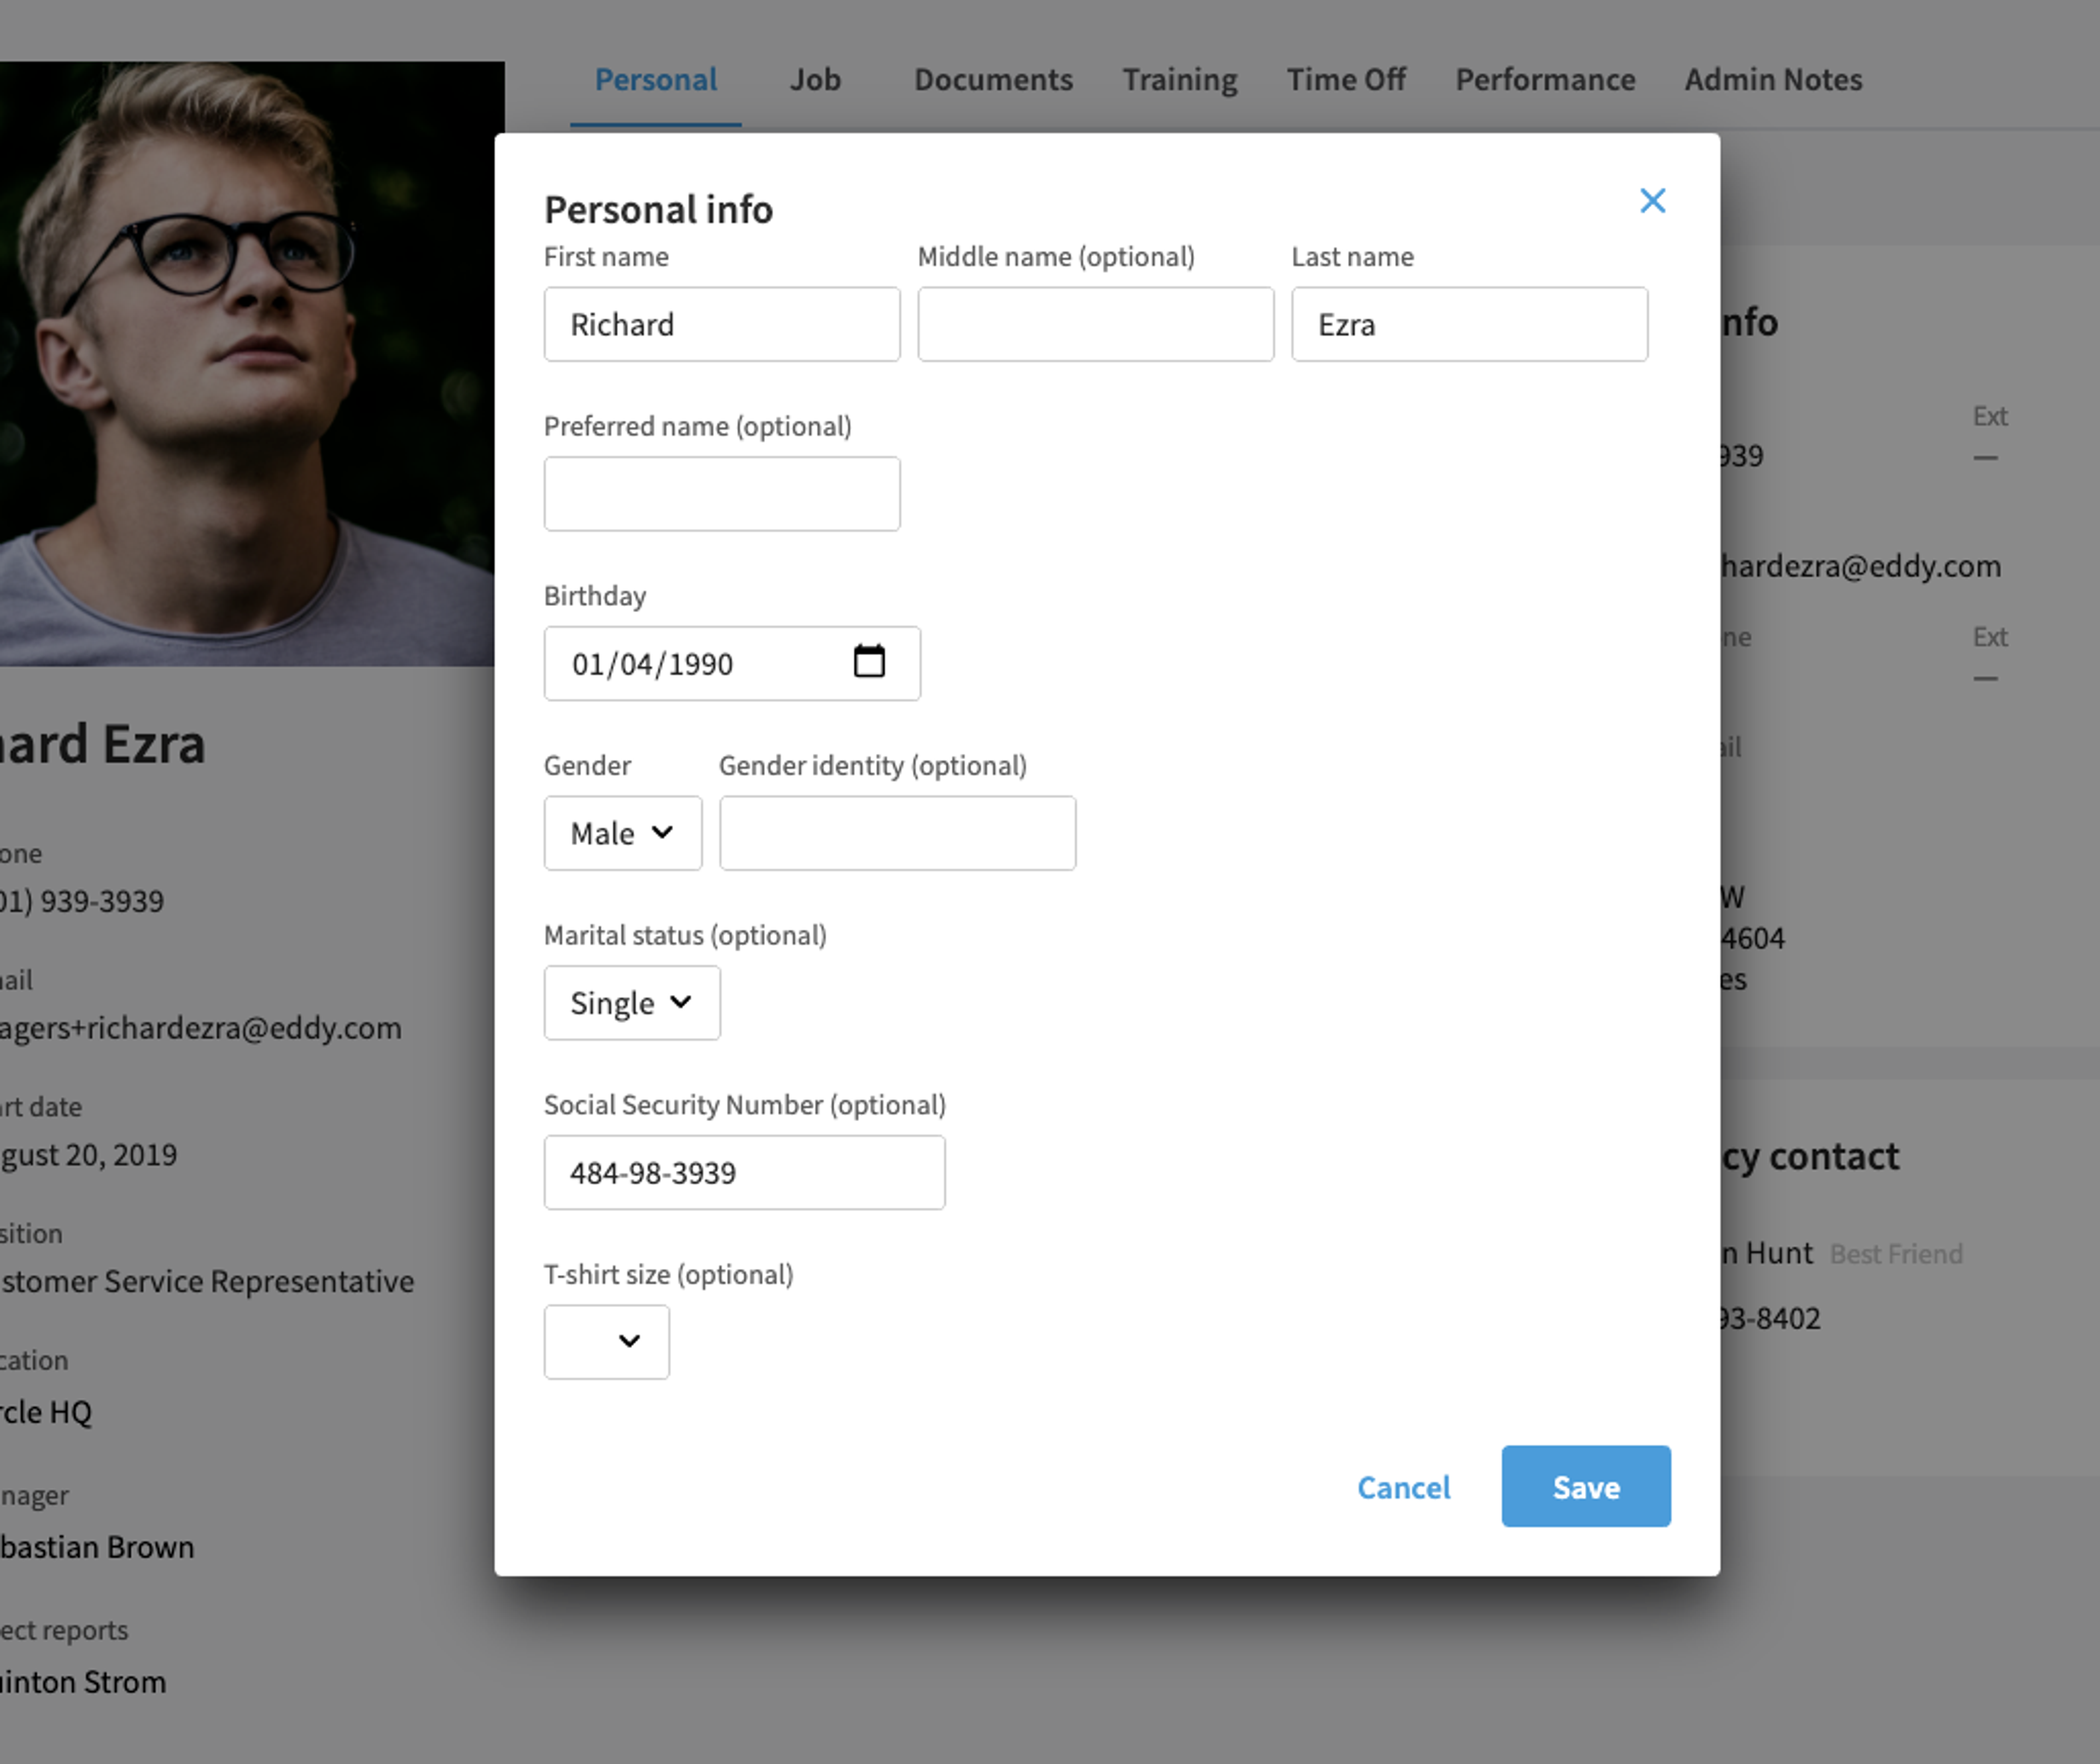Close the Personal info dialog with X
Screen dimensions: 2100x1764
pos(1652,201)
